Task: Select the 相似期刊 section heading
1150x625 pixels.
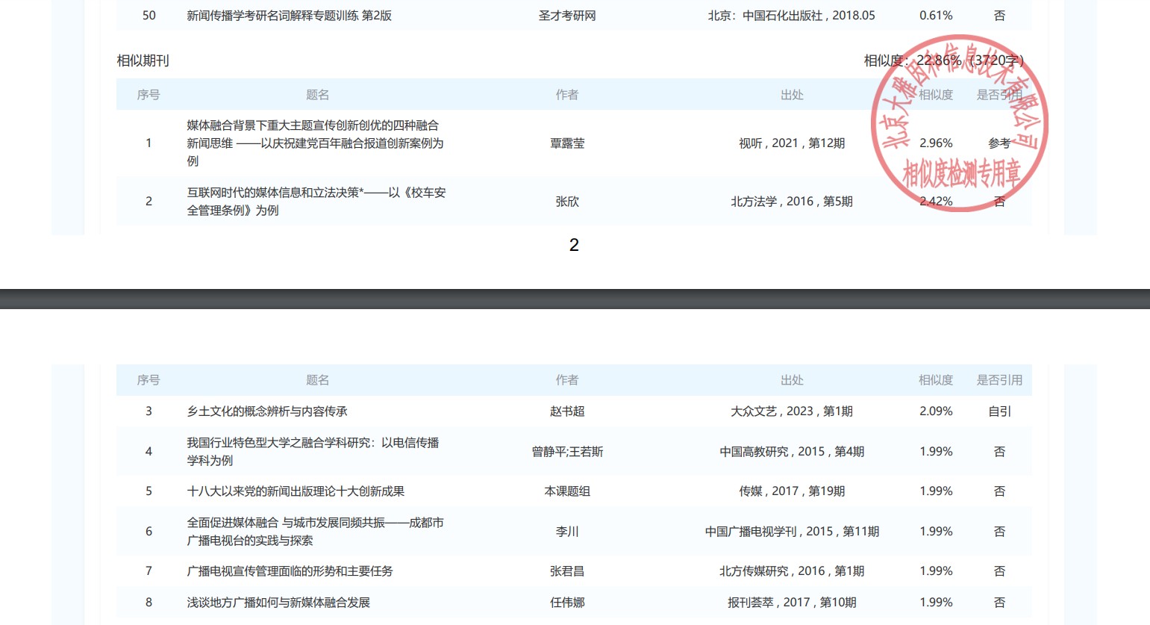Action: pyautogui.click(x=143, y=60)
